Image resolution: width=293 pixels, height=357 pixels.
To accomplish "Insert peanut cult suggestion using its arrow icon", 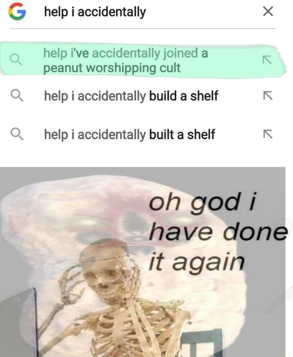I will coord(267,59).
